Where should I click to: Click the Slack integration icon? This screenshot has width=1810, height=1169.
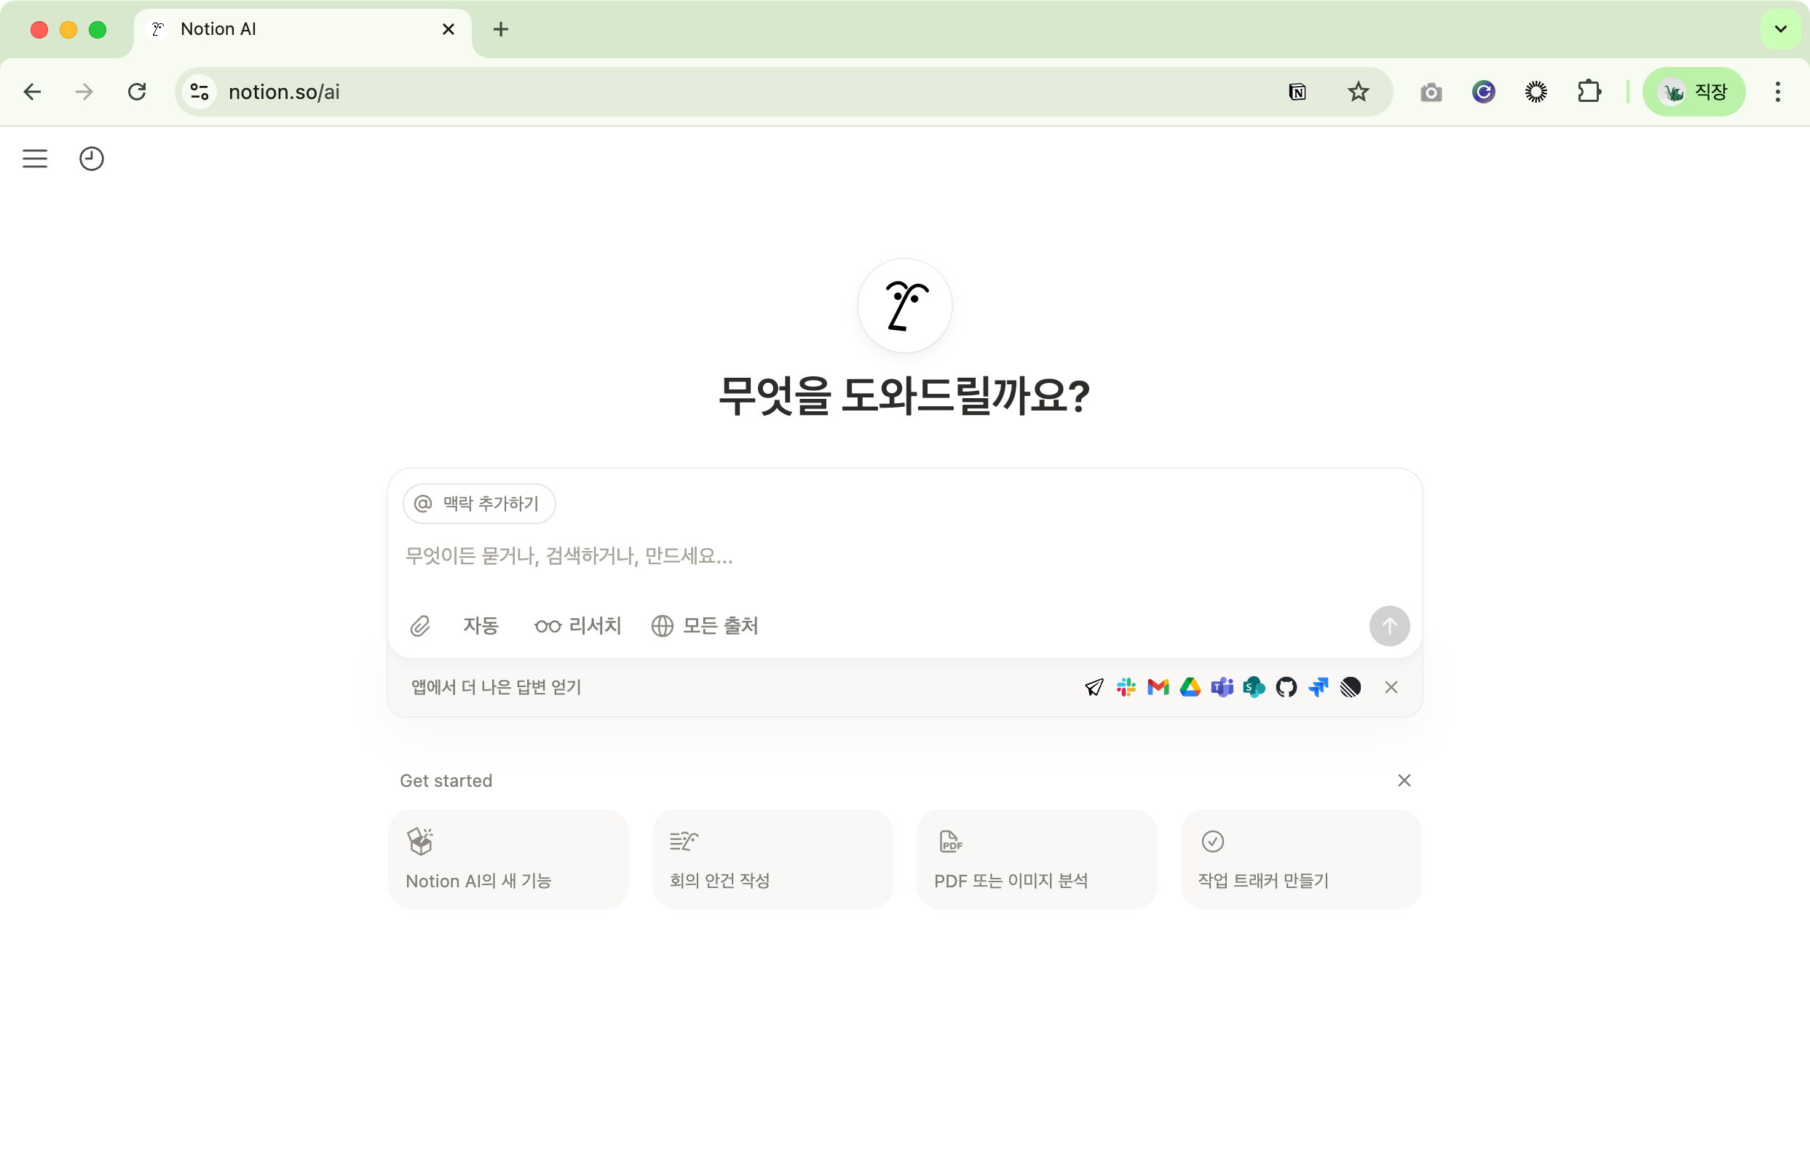(1126, 687)
